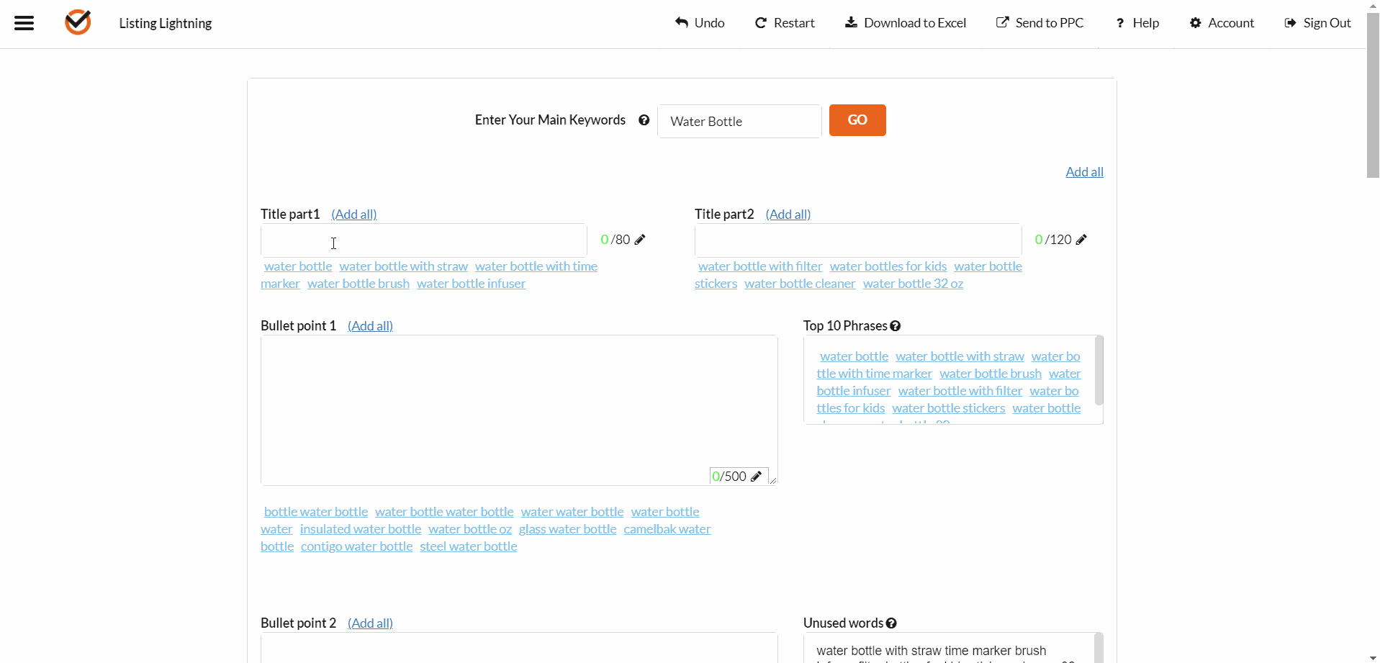Click 'steel water bottle' keyword link
The width and height of the screenshot is (1380, 663).
[469, 546]
